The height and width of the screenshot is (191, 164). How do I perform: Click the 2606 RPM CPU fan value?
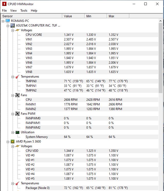click(x=71, y=100)
